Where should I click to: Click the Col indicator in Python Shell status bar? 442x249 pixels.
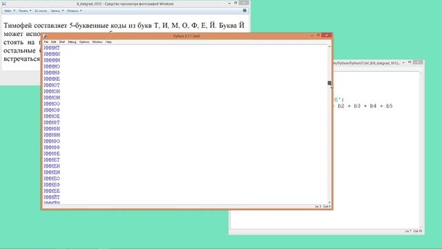327,207
